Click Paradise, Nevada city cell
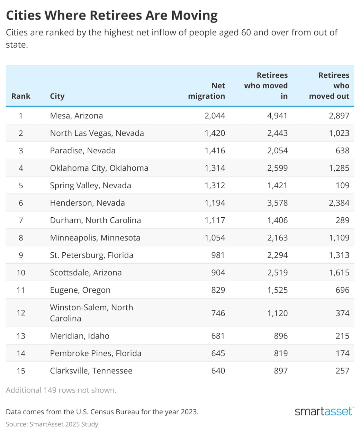The image size is (360, 434). [83, 151]
